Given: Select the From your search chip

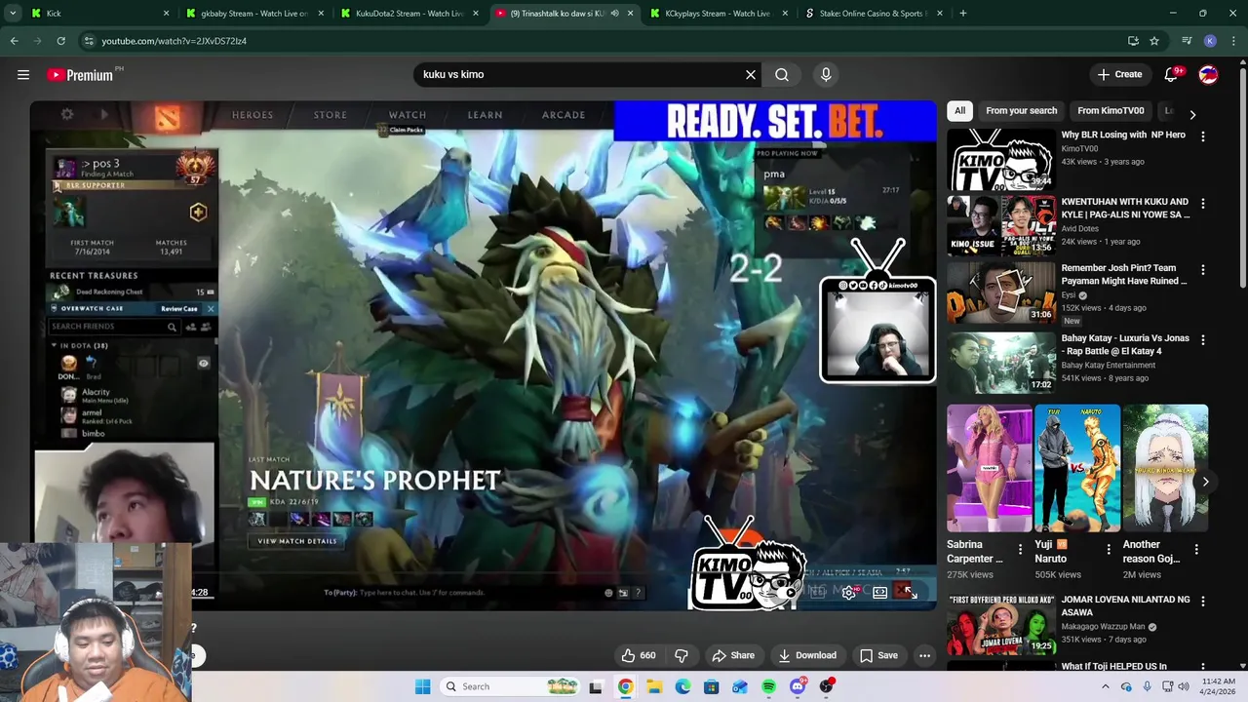Looking at the screenshot, I should 1021,110.
